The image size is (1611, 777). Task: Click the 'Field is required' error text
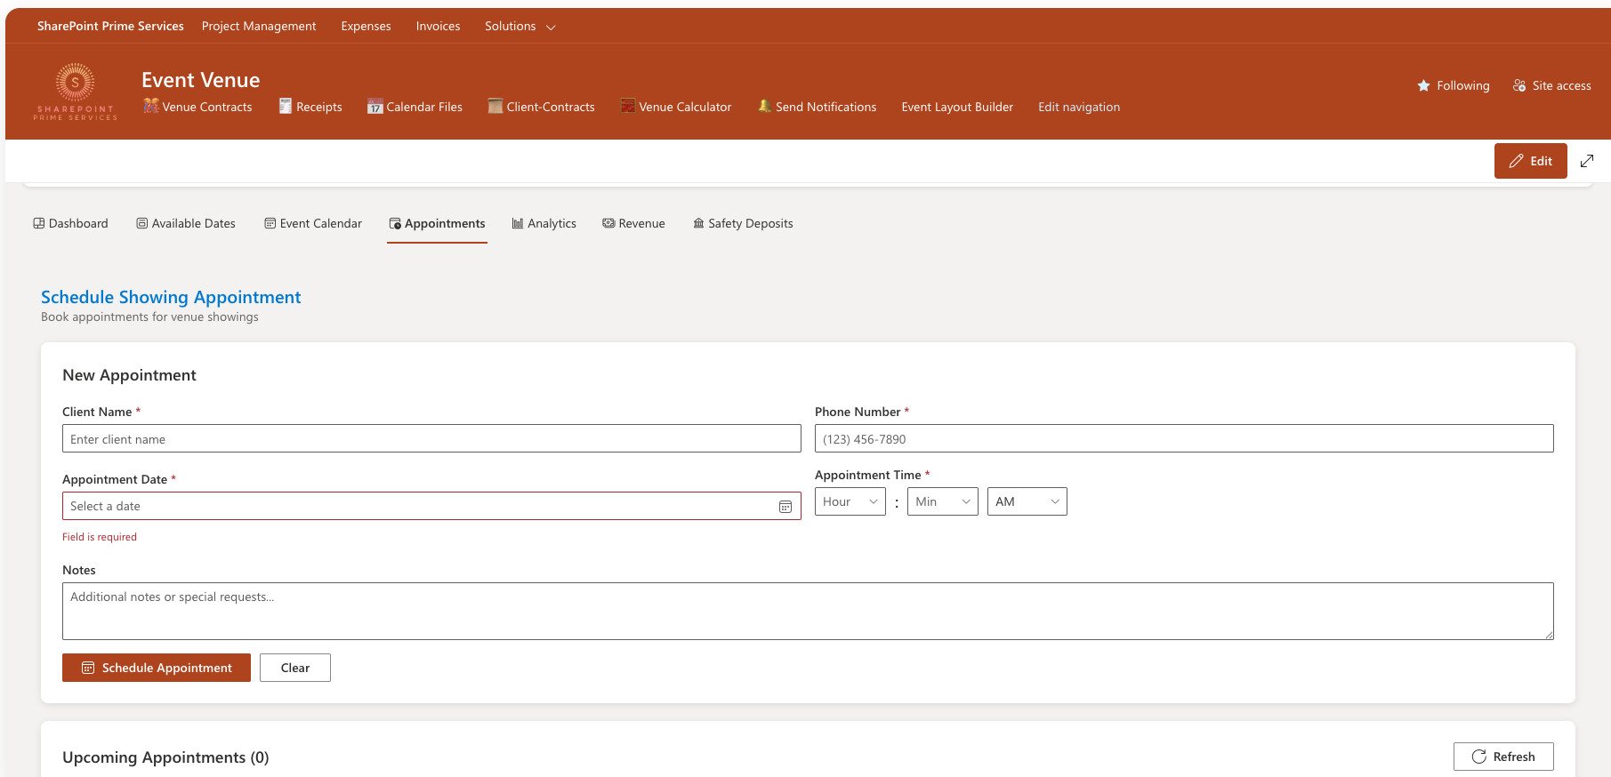(x=100, y=537)
